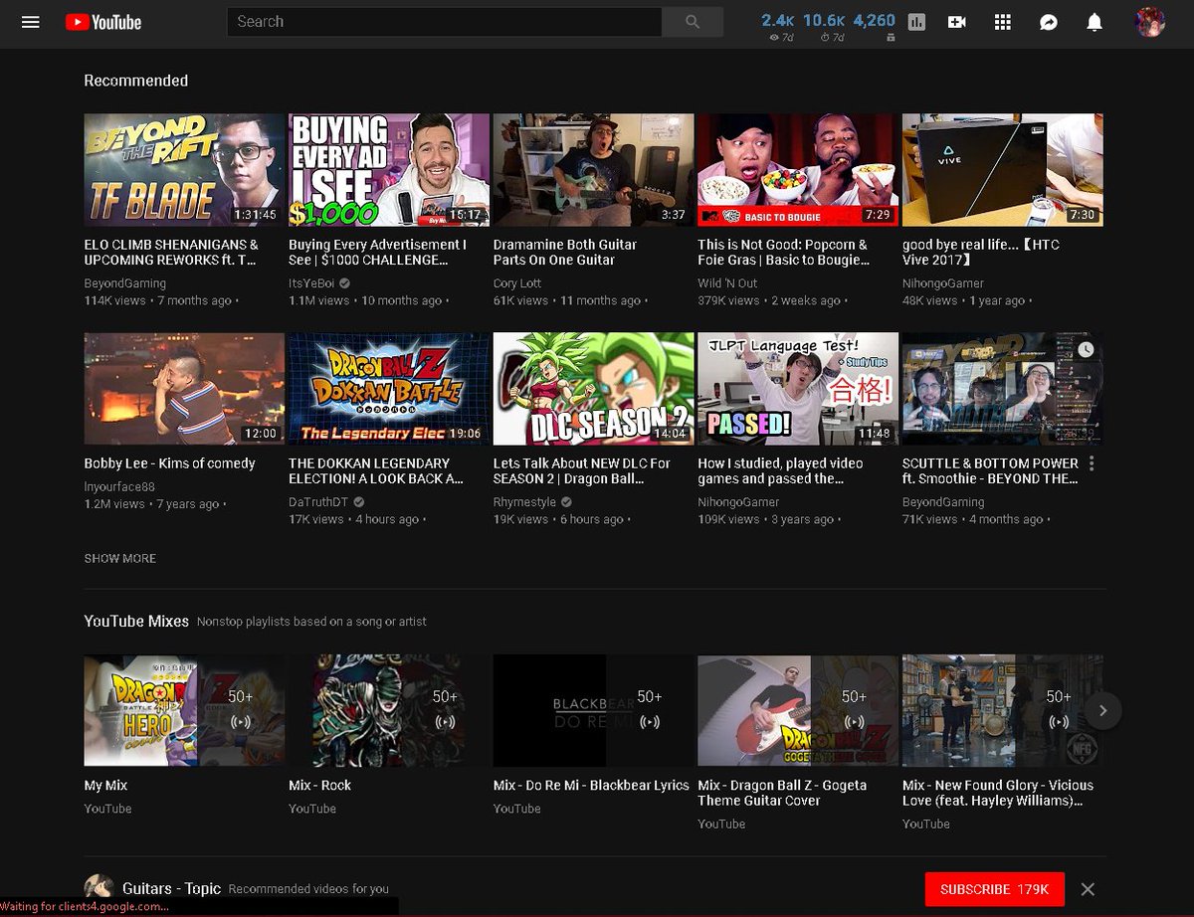Open TF Blade Beyond the Rift thumbnail
The width and height of the screenshot is (1194, 917).
point(184,169)
